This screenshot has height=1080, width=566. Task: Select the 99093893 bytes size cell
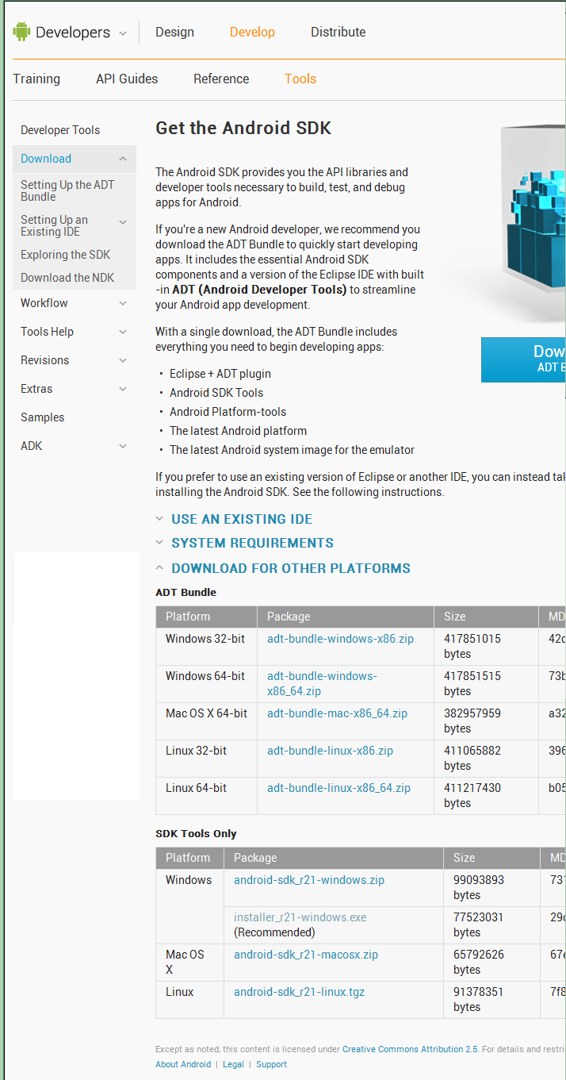tap(491, 888)
